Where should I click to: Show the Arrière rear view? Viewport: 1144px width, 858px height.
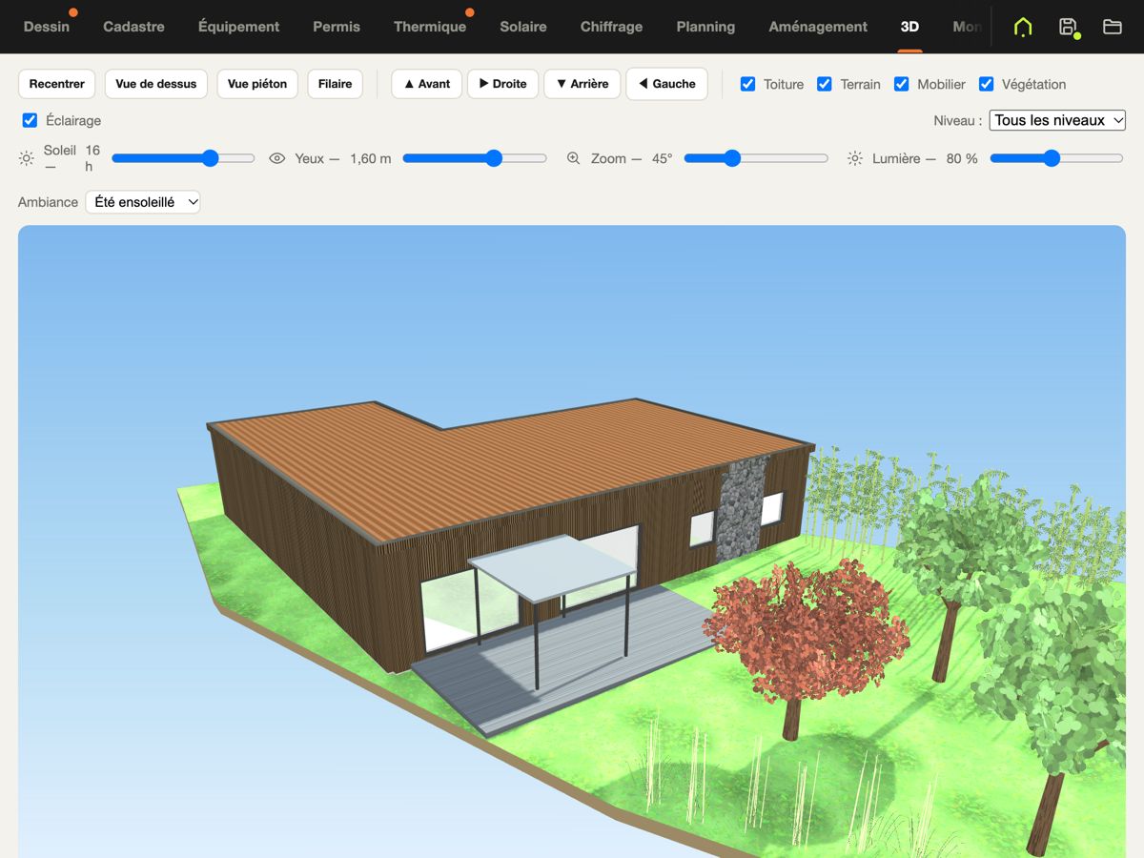(582, 84)
